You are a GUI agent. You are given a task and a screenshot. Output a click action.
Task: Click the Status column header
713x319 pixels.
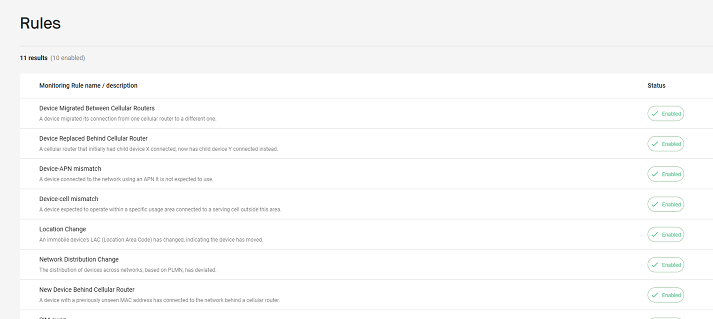tap(656, 85)
